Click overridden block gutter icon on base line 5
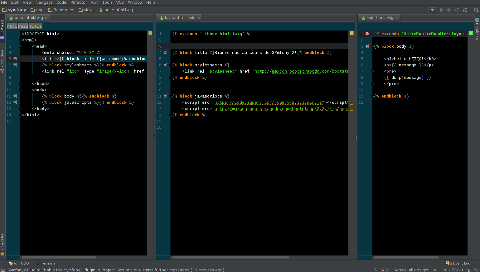Viewport: 480px width, 272px height. pyautogui.click(x=15, y=59)
